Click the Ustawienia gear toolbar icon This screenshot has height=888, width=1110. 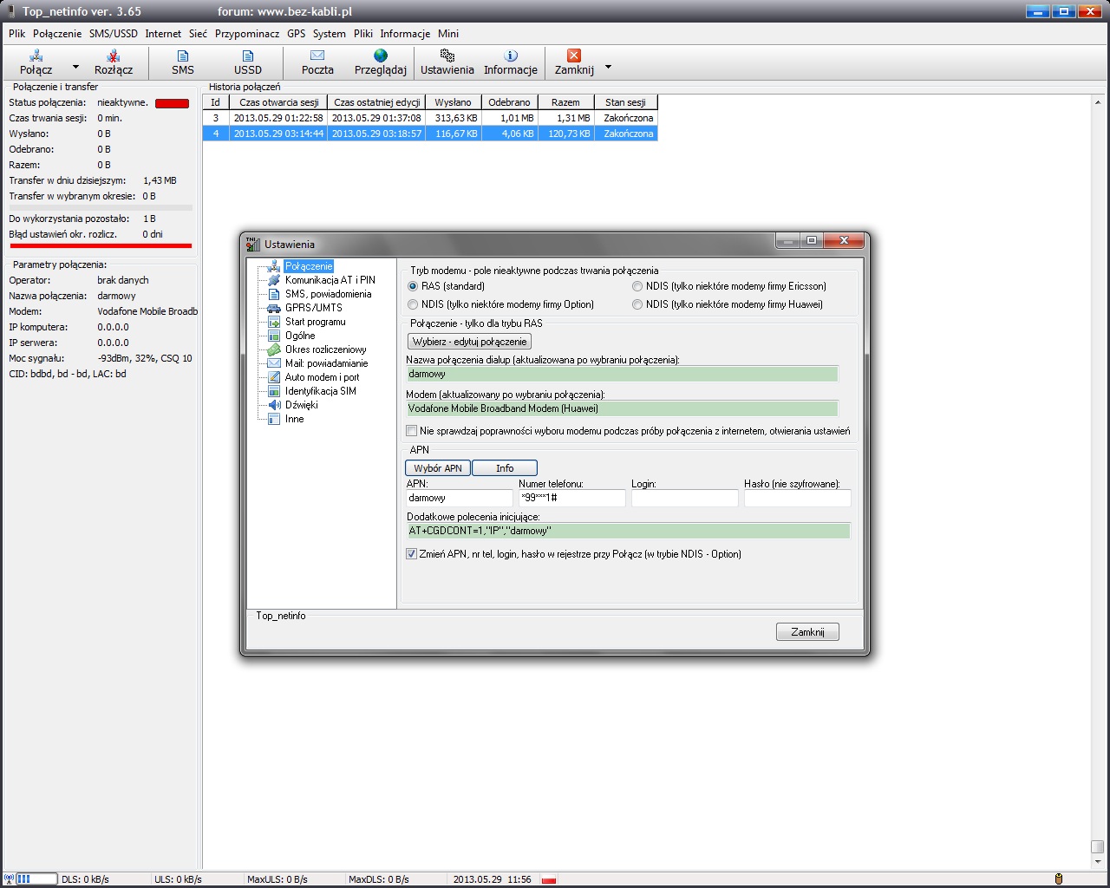tap(447, 56)
